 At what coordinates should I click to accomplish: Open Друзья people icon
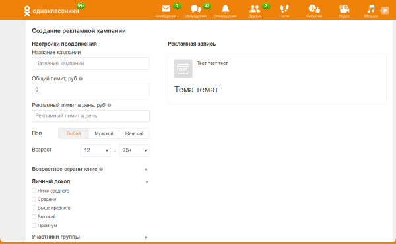255,9
